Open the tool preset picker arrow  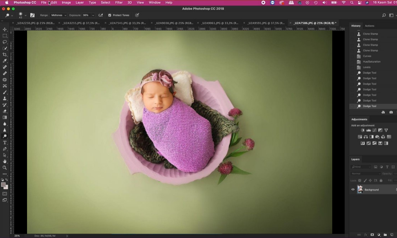12,15
